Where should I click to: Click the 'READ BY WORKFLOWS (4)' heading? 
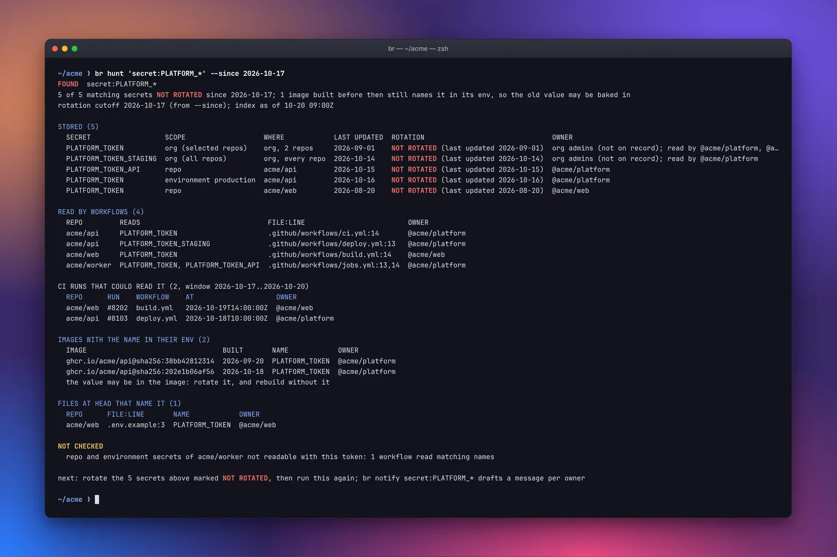[x=101, y=212]
